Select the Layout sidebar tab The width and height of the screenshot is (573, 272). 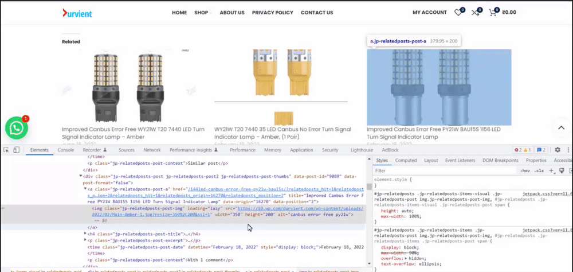click(x=431, y=160)
